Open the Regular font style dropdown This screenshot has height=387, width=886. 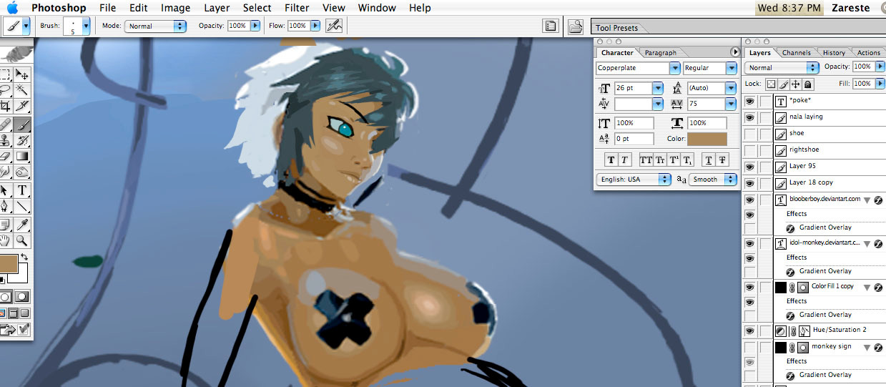pyautogui.click(x=731, y=68)
